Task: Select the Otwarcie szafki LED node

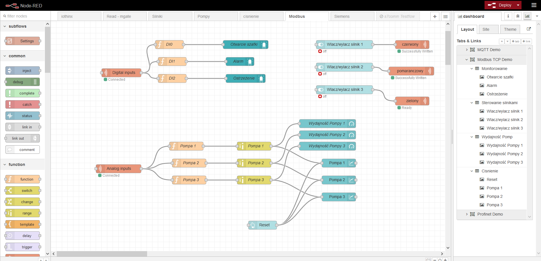Action: click(245, 44)
